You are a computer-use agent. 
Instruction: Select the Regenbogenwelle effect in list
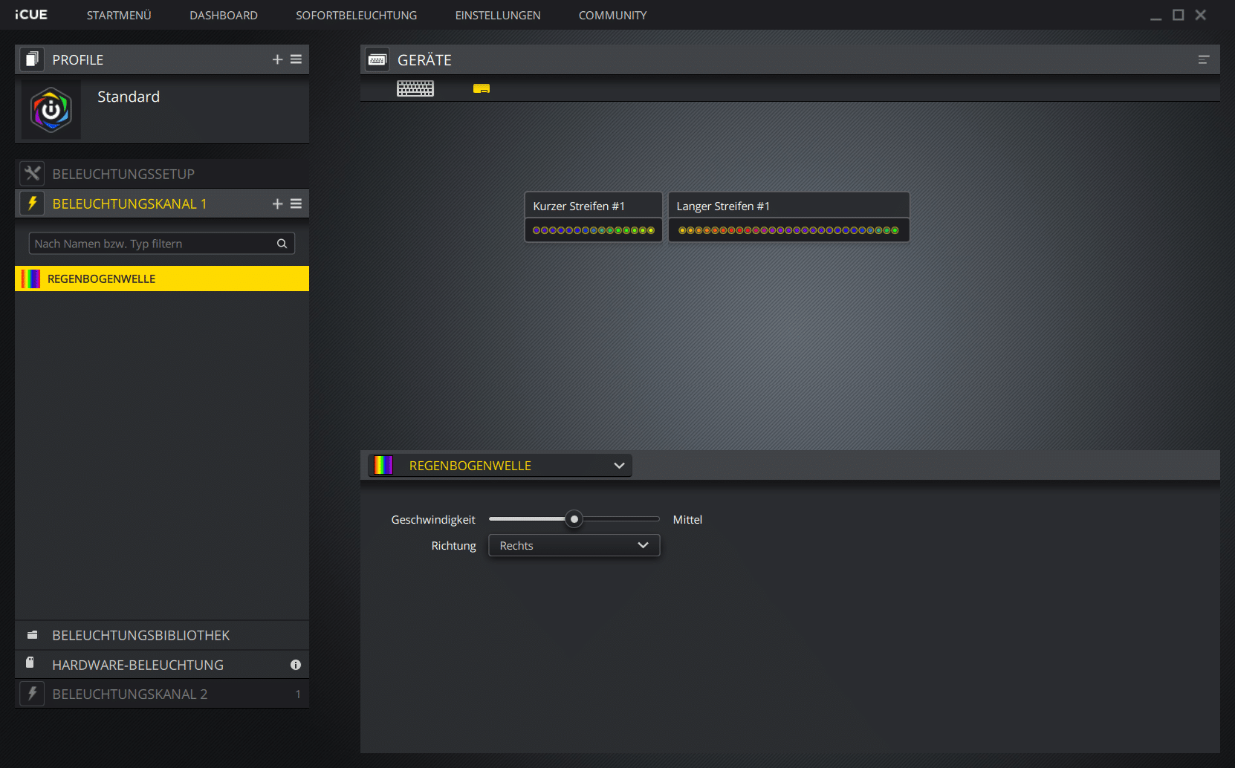161,279
